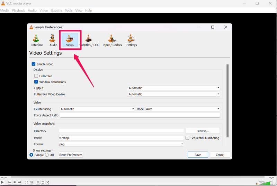Close the Simple Preferences dialog
This screenshot has width=277, height=186.
click(226, 27)
